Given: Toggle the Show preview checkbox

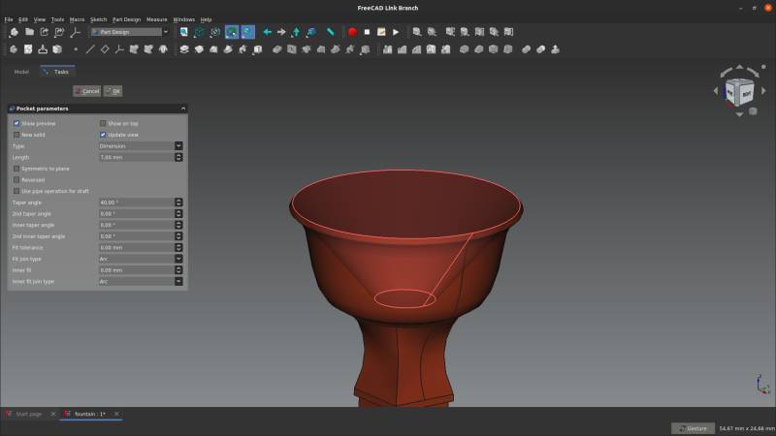Looking at the screenshot, I should pos(16,123).
